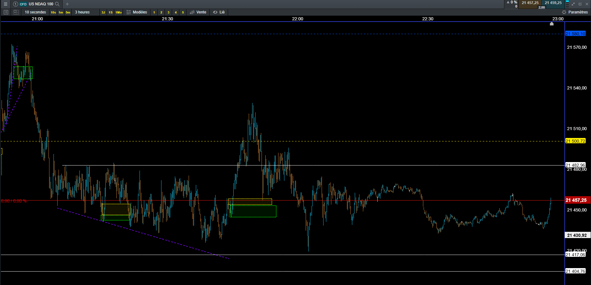
Task: Open the hamburger main menu
Action: [x=5, y=4]
